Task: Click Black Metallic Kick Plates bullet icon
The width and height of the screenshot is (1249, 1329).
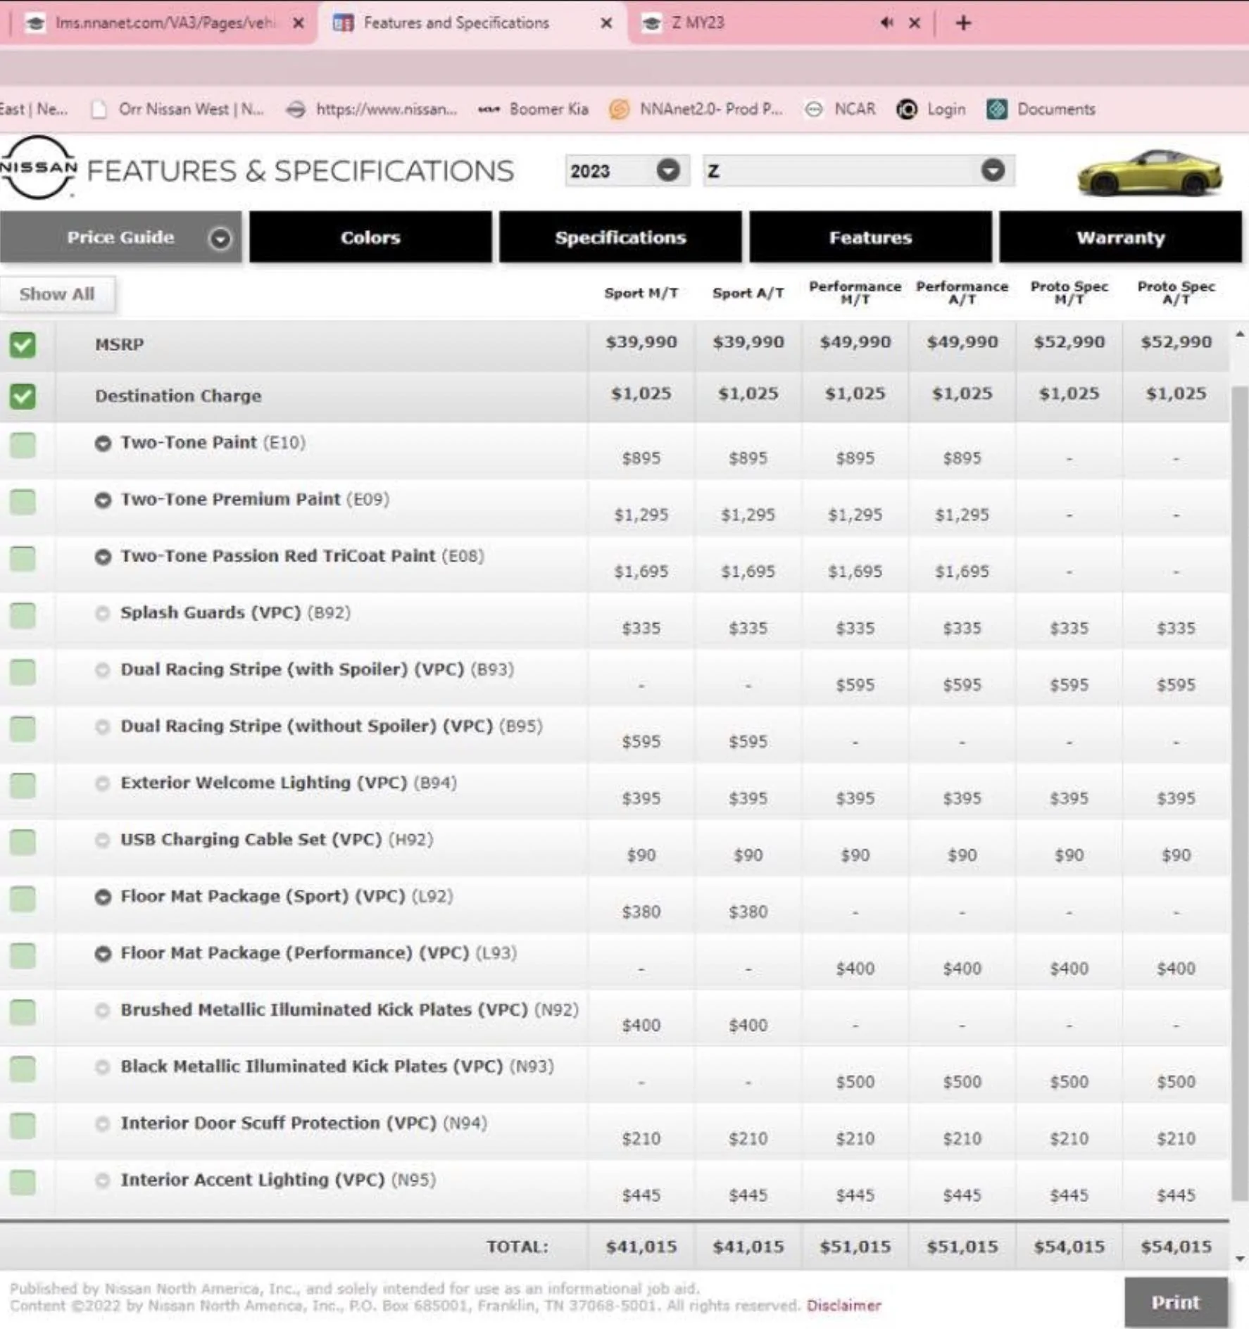Action: tap(103, 1067)
